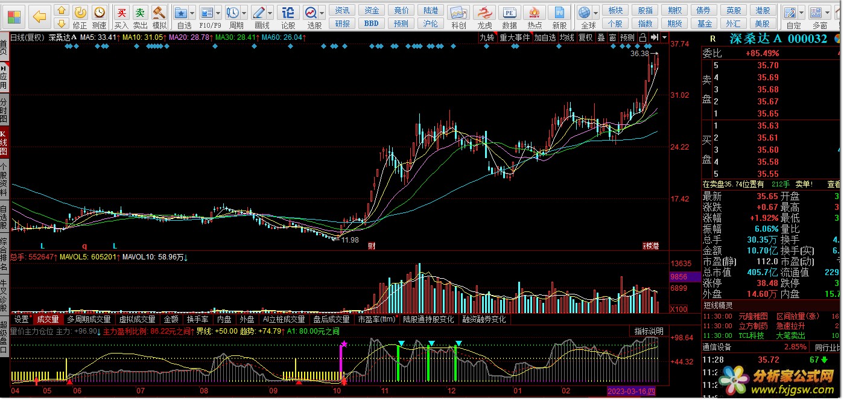
Task: Click the 卖出 sell icon
Action: tap(140, 17)
